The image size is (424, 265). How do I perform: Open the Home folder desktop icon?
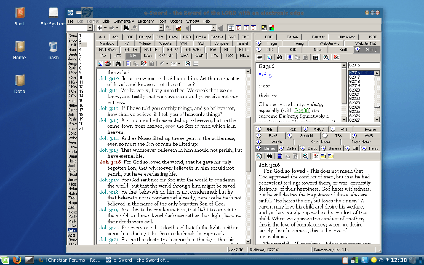click(x=20, y=50)
